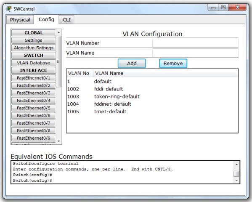This screenshot has height=202, width=252.
Task: Click 'Switch#configure terminal' line in IOS output
Action: click(45, 164)
